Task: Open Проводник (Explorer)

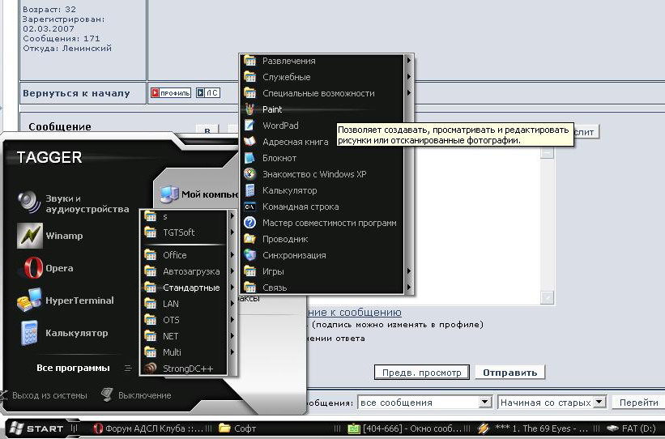Action: coord(322,239)
